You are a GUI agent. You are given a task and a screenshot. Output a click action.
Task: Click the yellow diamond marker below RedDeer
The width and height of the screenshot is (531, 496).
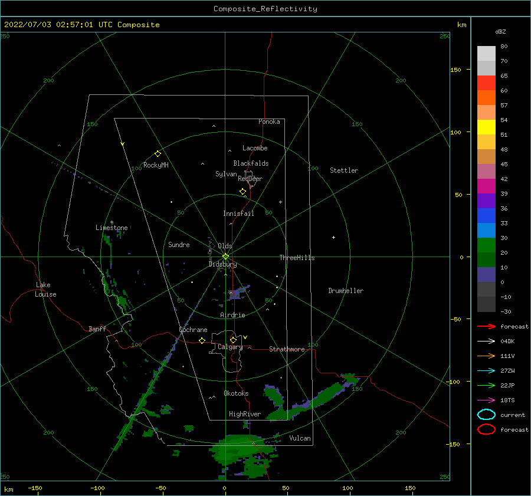click(x=243, y=192)
